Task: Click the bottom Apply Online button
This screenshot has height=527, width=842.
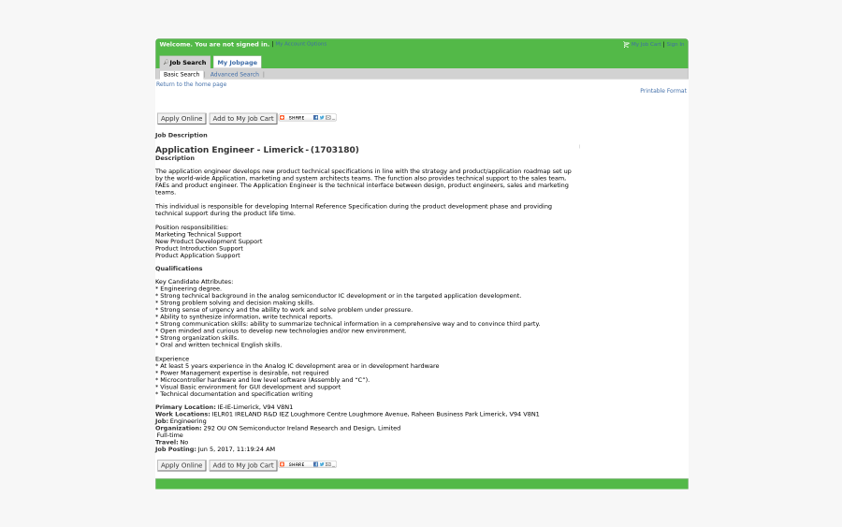Action: pos(181,465)
